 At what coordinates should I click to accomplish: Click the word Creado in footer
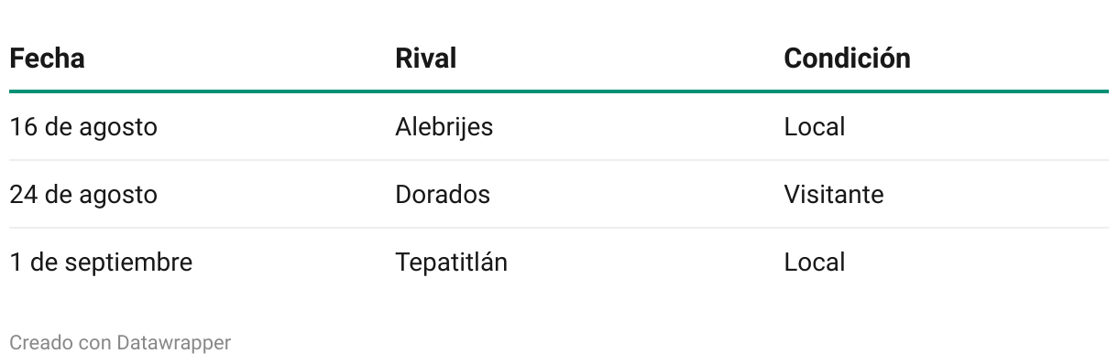tap(37, 344)
